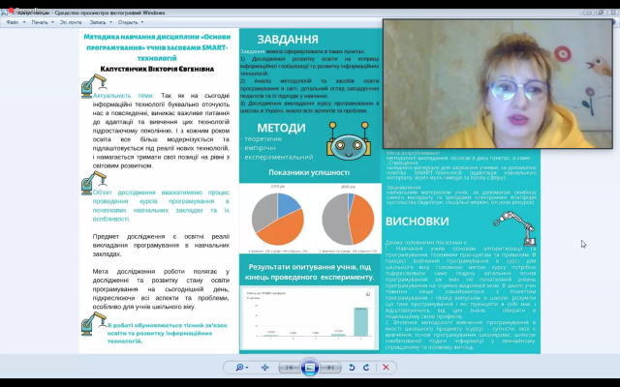Expand the Файл dropdown arrow
The height and width of the screenshot is (387, 620).
click(24, 22)
